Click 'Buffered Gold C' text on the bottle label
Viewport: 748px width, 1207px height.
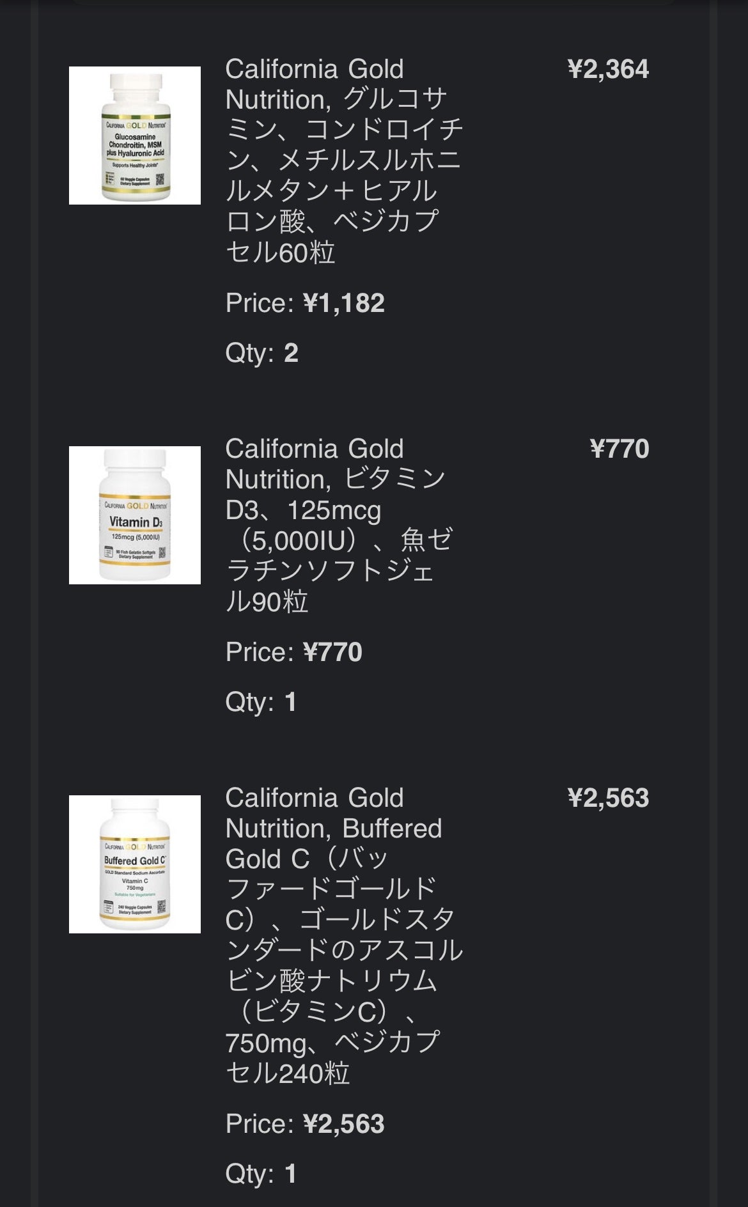[x=135, y=860]
